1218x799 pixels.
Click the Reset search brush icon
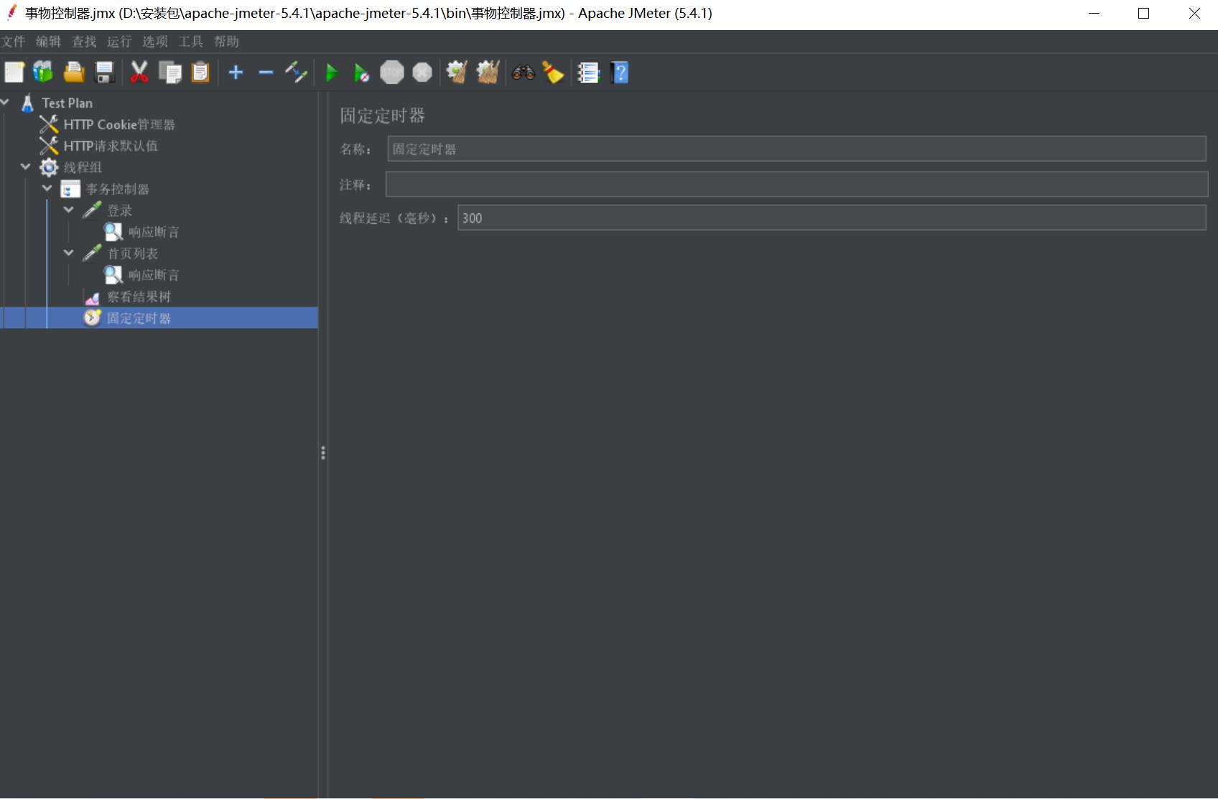click(x=553, y=73)
